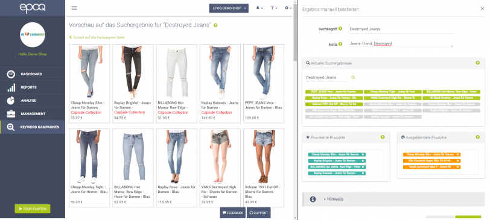Click the help icon next to Suchbegriff
The image size is (490, 220).
pyautogui.click(x=340, y=28)
